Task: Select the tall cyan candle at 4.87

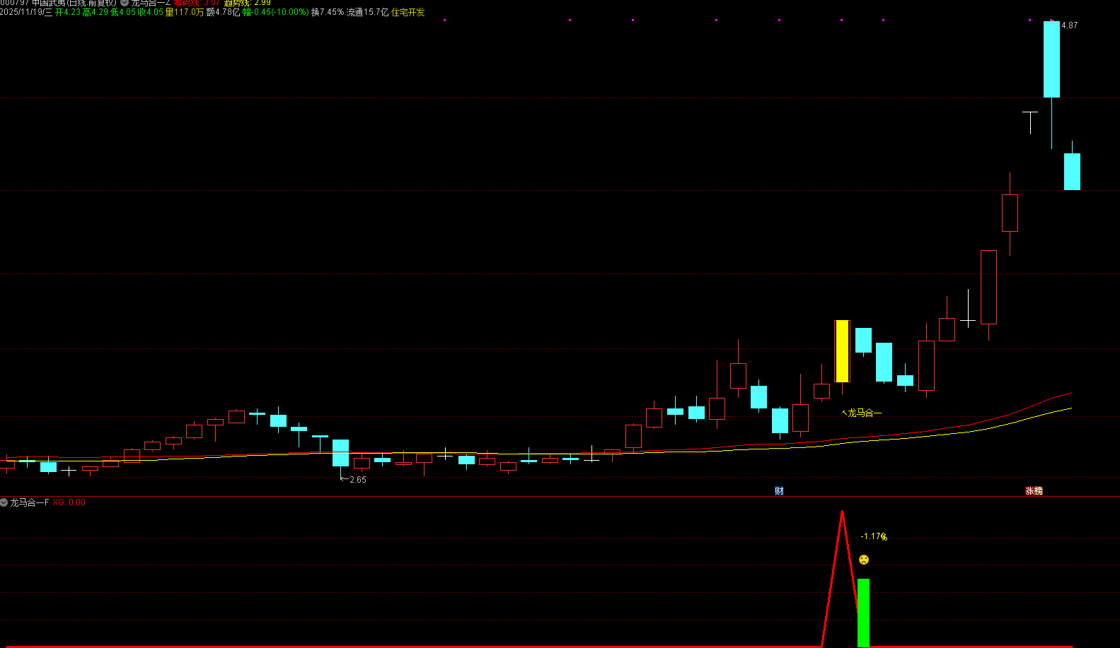Action: coord(1051,59)
